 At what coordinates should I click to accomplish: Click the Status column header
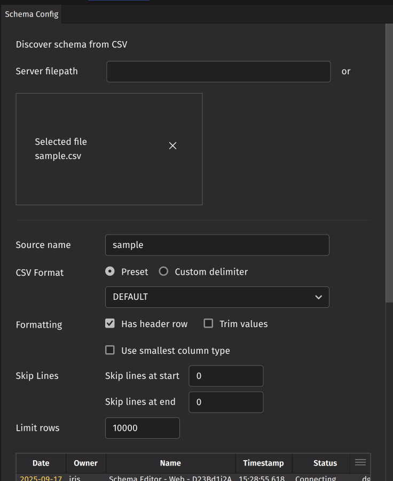[325, 463]
